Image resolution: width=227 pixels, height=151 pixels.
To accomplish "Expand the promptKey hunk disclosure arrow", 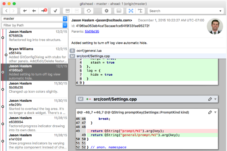I will (x=216, y=112).
